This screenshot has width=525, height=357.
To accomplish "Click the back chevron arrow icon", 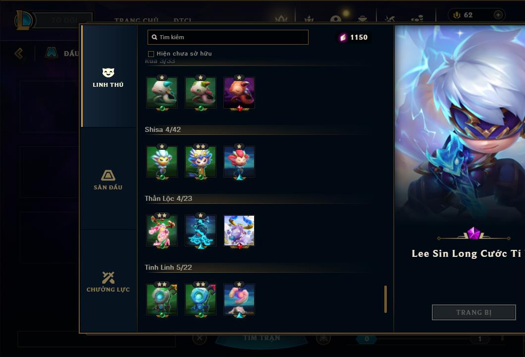I will point(19,53).
